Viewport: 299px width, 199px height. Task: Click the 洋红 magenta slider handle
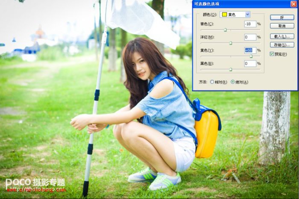pos(231,43)
